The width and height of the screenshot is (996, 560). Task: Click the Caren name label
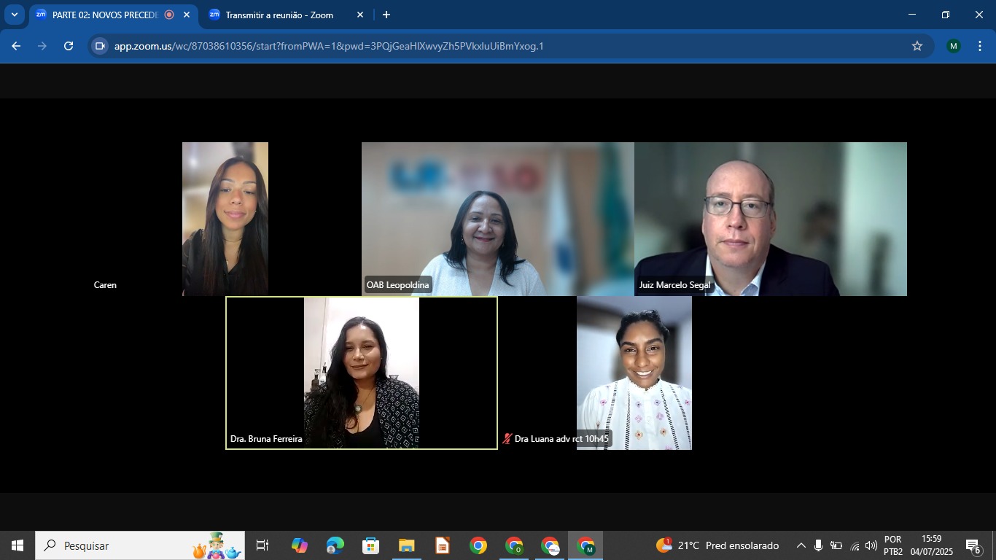(x=105, y=285)
